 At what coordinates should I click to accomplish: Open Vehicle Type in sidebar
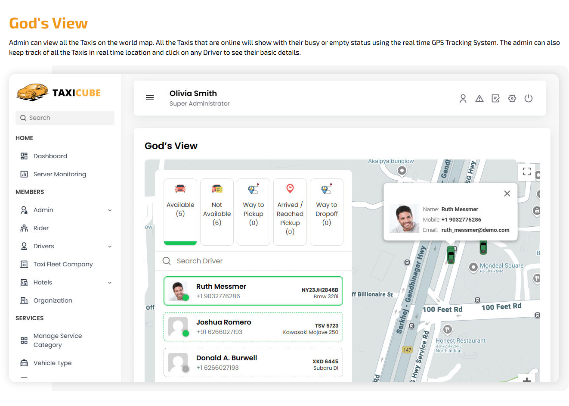pyautogui.click(x=53, y=363)
